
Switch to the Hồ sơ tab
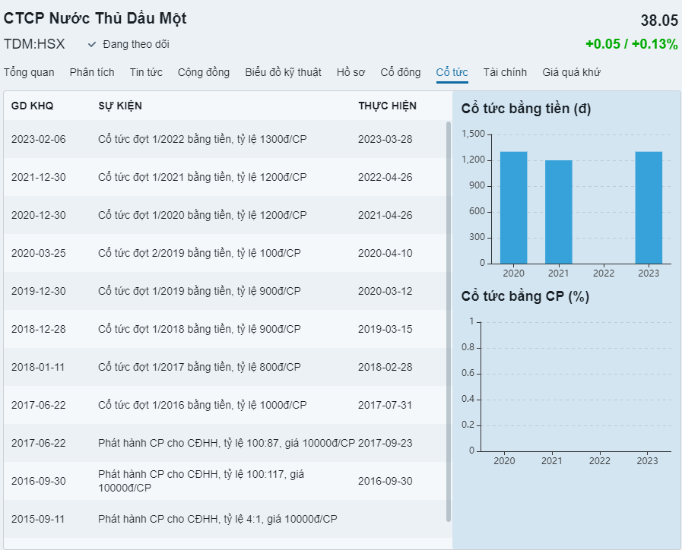(351, 72)
